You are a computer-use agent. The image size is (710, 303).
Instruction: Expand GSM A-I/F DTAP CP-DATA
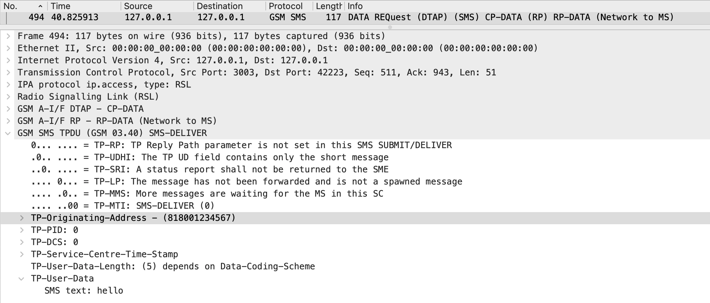click(x=8, y=109)
